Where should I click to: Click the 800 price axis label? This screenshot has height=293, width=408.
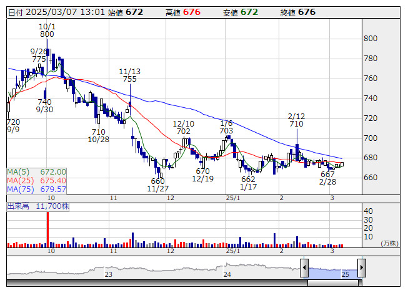371,39
